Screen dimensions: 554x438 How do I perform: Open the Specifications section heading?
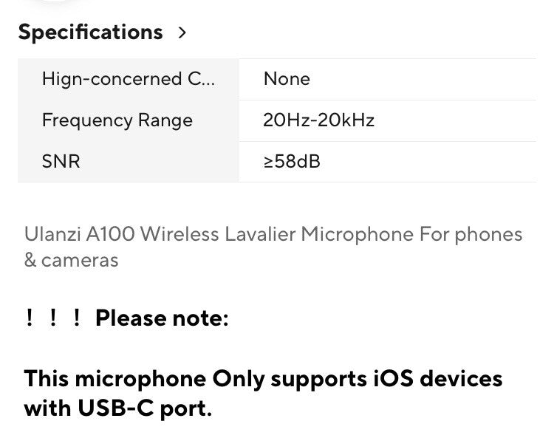coord(90,32)
